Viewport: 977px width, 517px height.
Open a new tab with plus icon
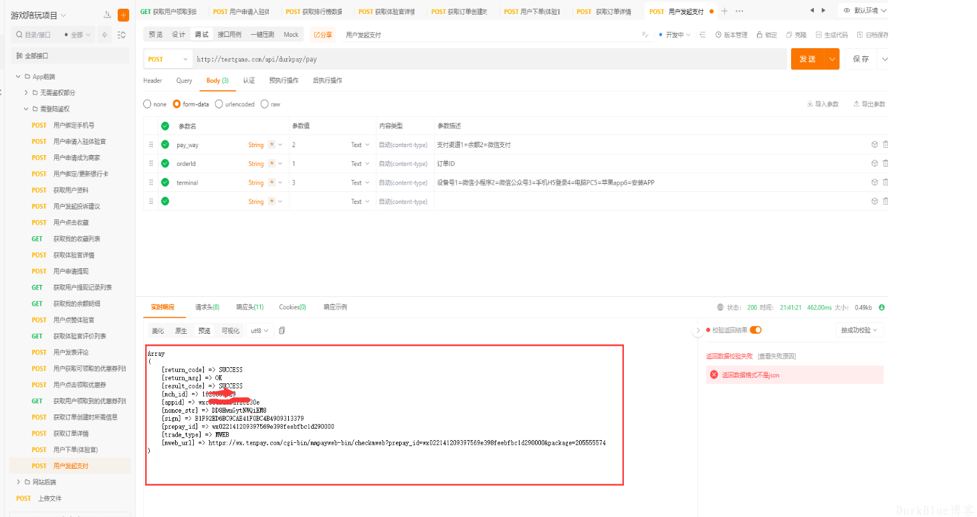tap(724, 11)
